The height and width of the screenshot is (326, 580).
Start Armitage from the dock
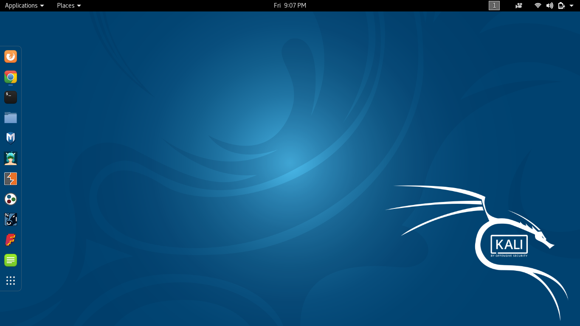[x=11, y=158]
